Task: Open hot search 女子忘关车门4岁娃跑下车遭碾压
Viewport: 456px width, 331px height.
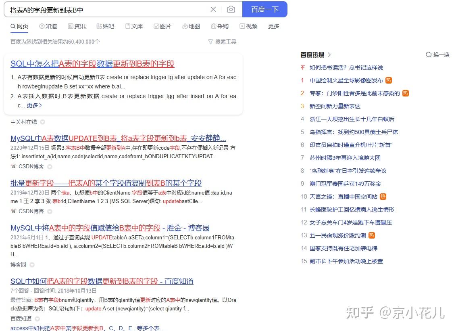Action: (350, 222)
